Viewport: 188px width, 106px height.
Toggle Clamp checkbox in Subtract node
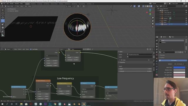pos(83,92)
